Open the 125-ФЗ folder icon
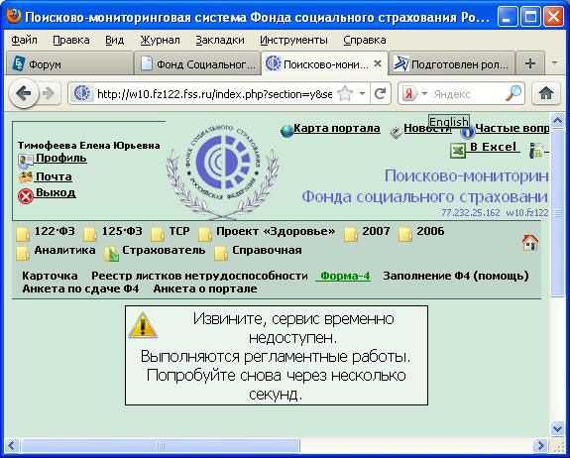 point(90,234)
